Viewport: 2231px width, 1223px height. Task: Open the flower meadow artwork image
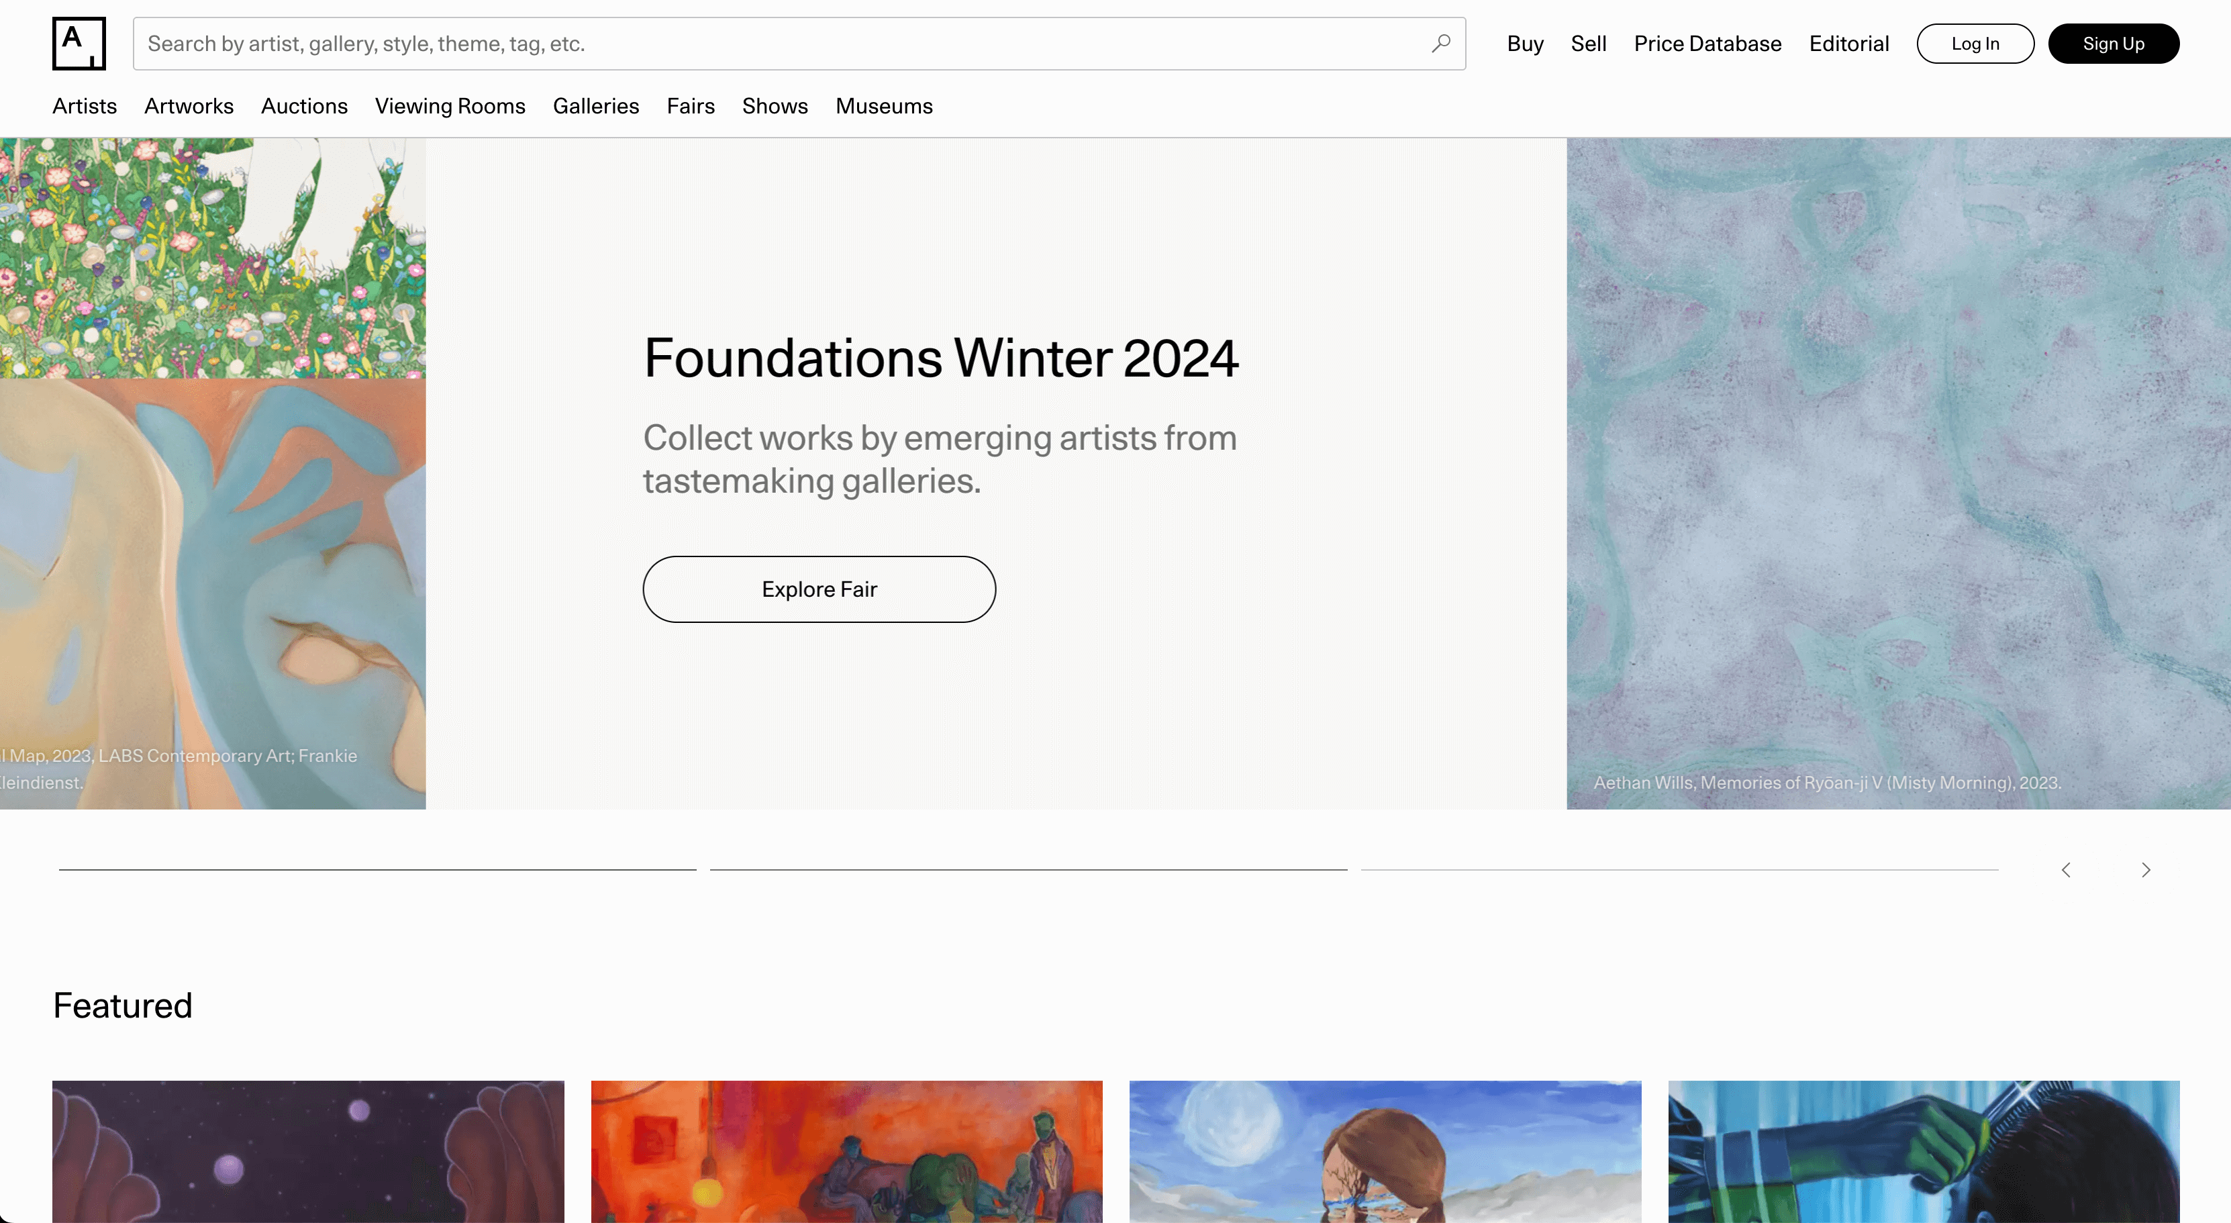pos(213,258)
